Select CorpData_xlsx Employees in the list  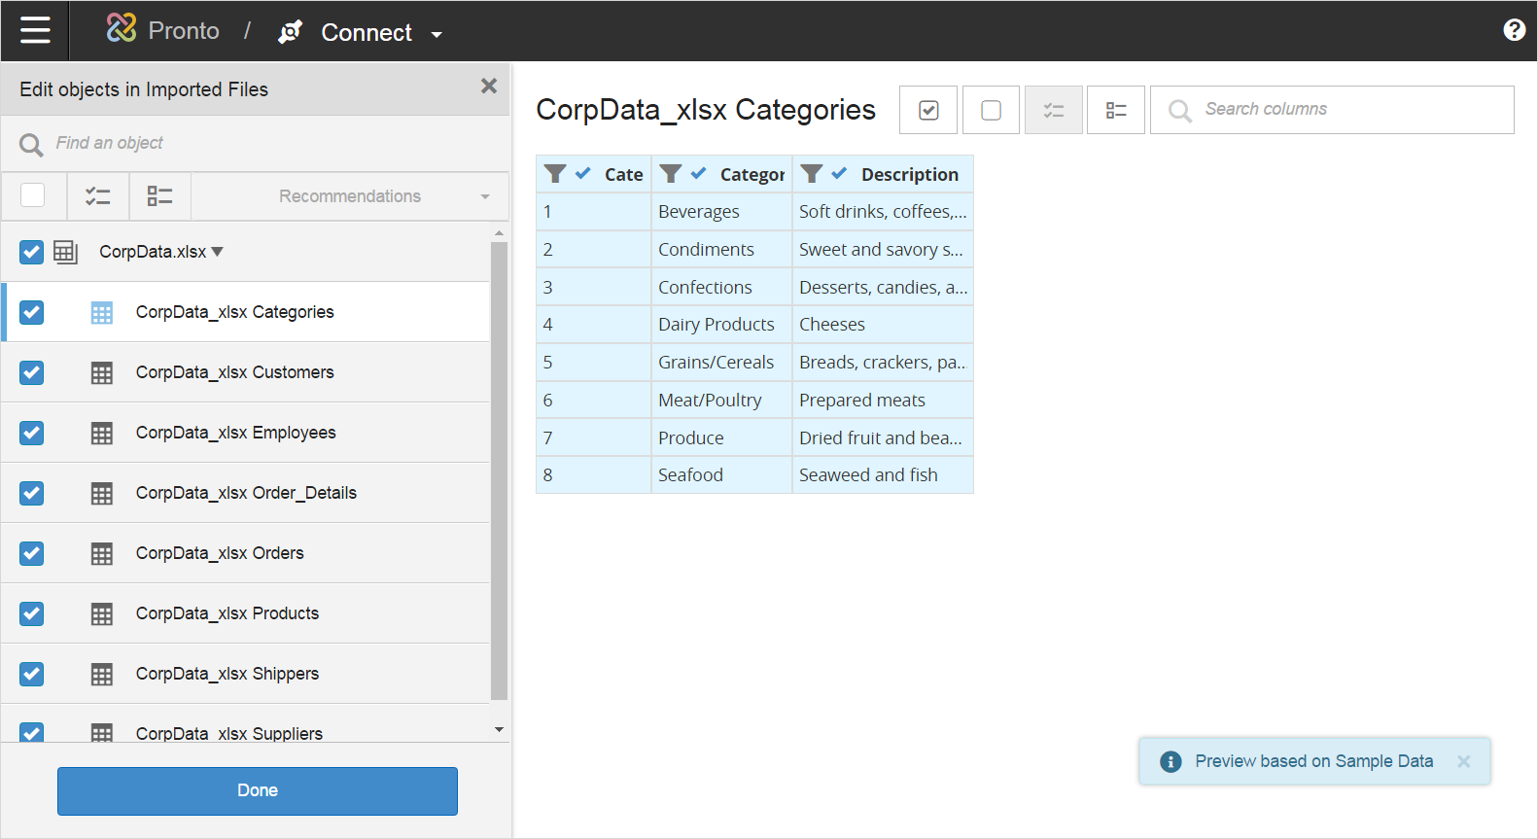click(235, 433)
